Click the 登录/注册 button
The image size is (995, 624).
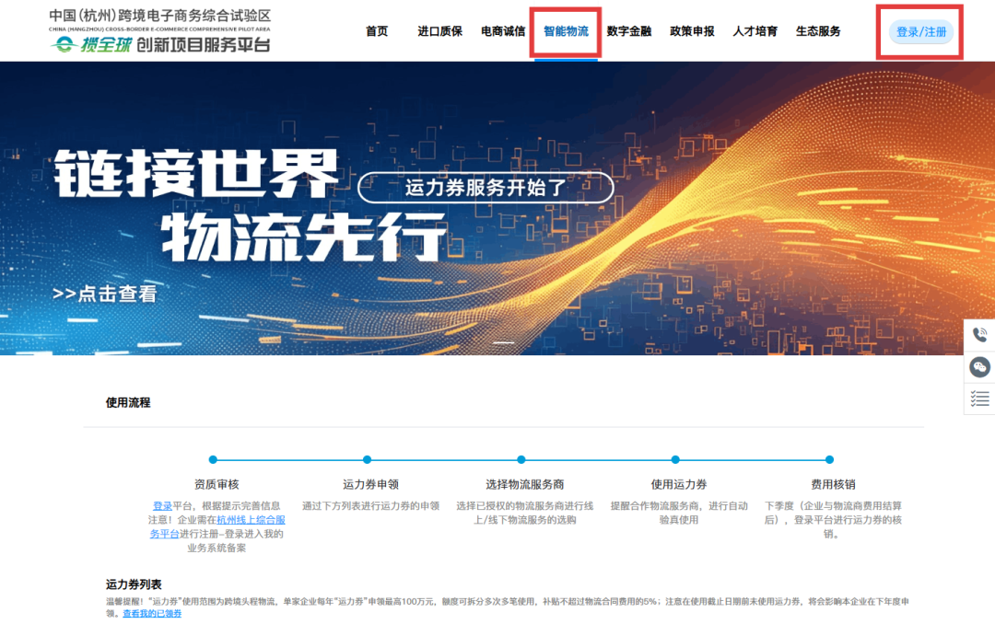click(920, 31)
